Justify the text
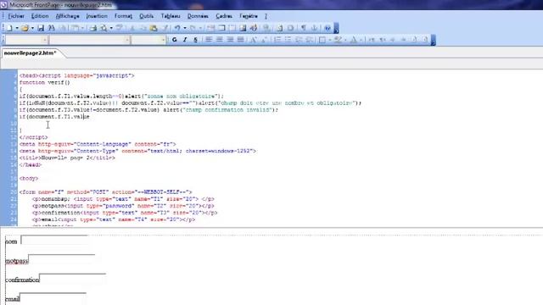The image size is (543, 305). pos(240,40)
